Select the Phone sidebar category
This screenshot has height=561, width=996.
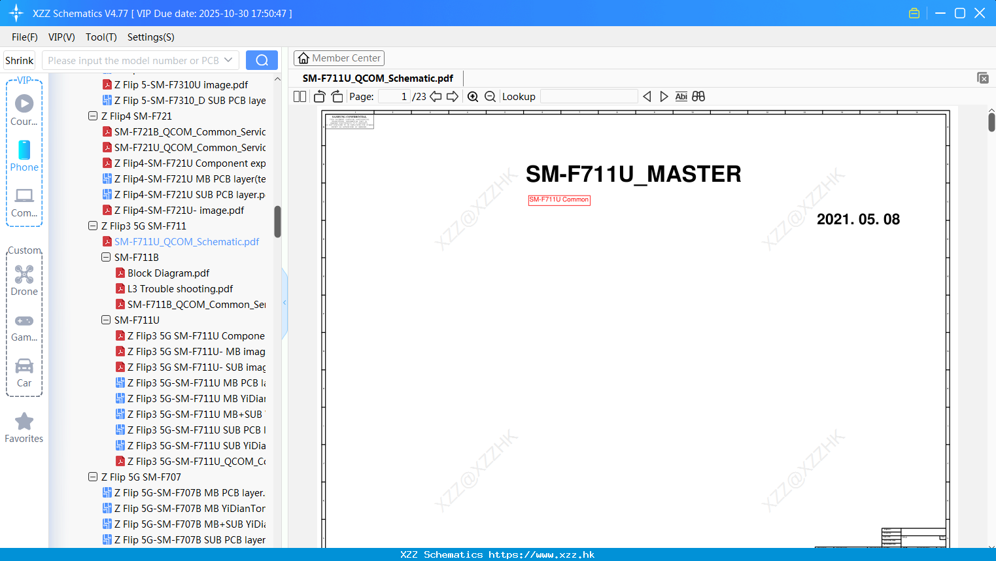point(24,156)
